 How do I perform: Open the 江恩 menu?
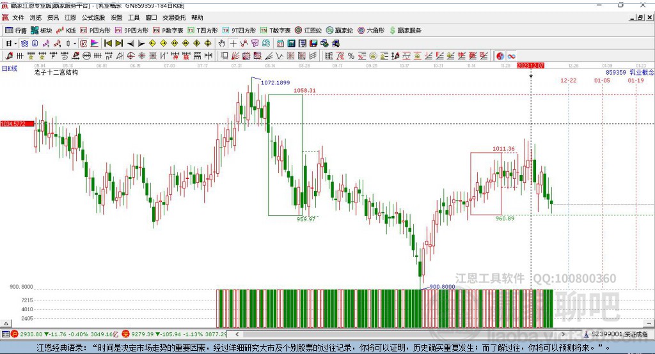tap(70, 17)
